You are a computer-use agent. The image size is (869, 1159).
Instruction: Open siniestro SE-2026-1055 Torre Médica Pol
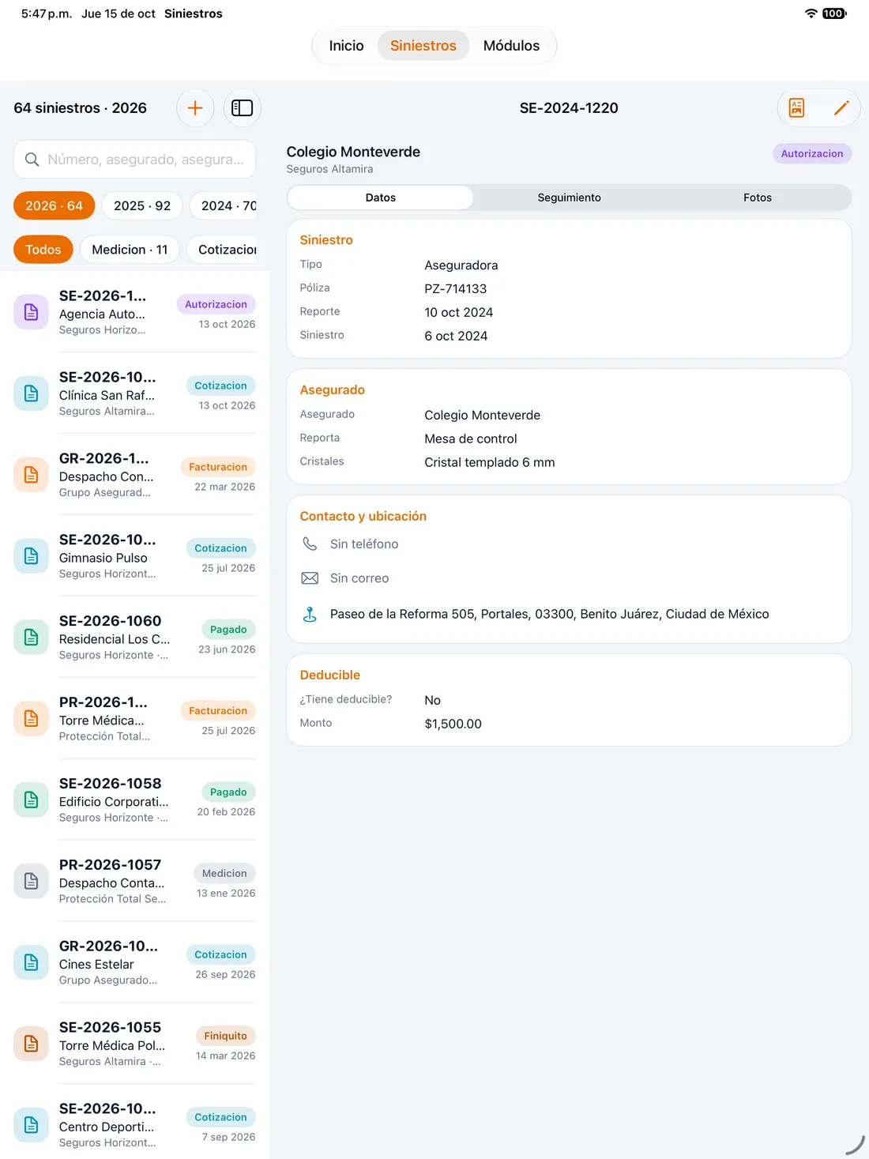click(x=134, y=1044)
